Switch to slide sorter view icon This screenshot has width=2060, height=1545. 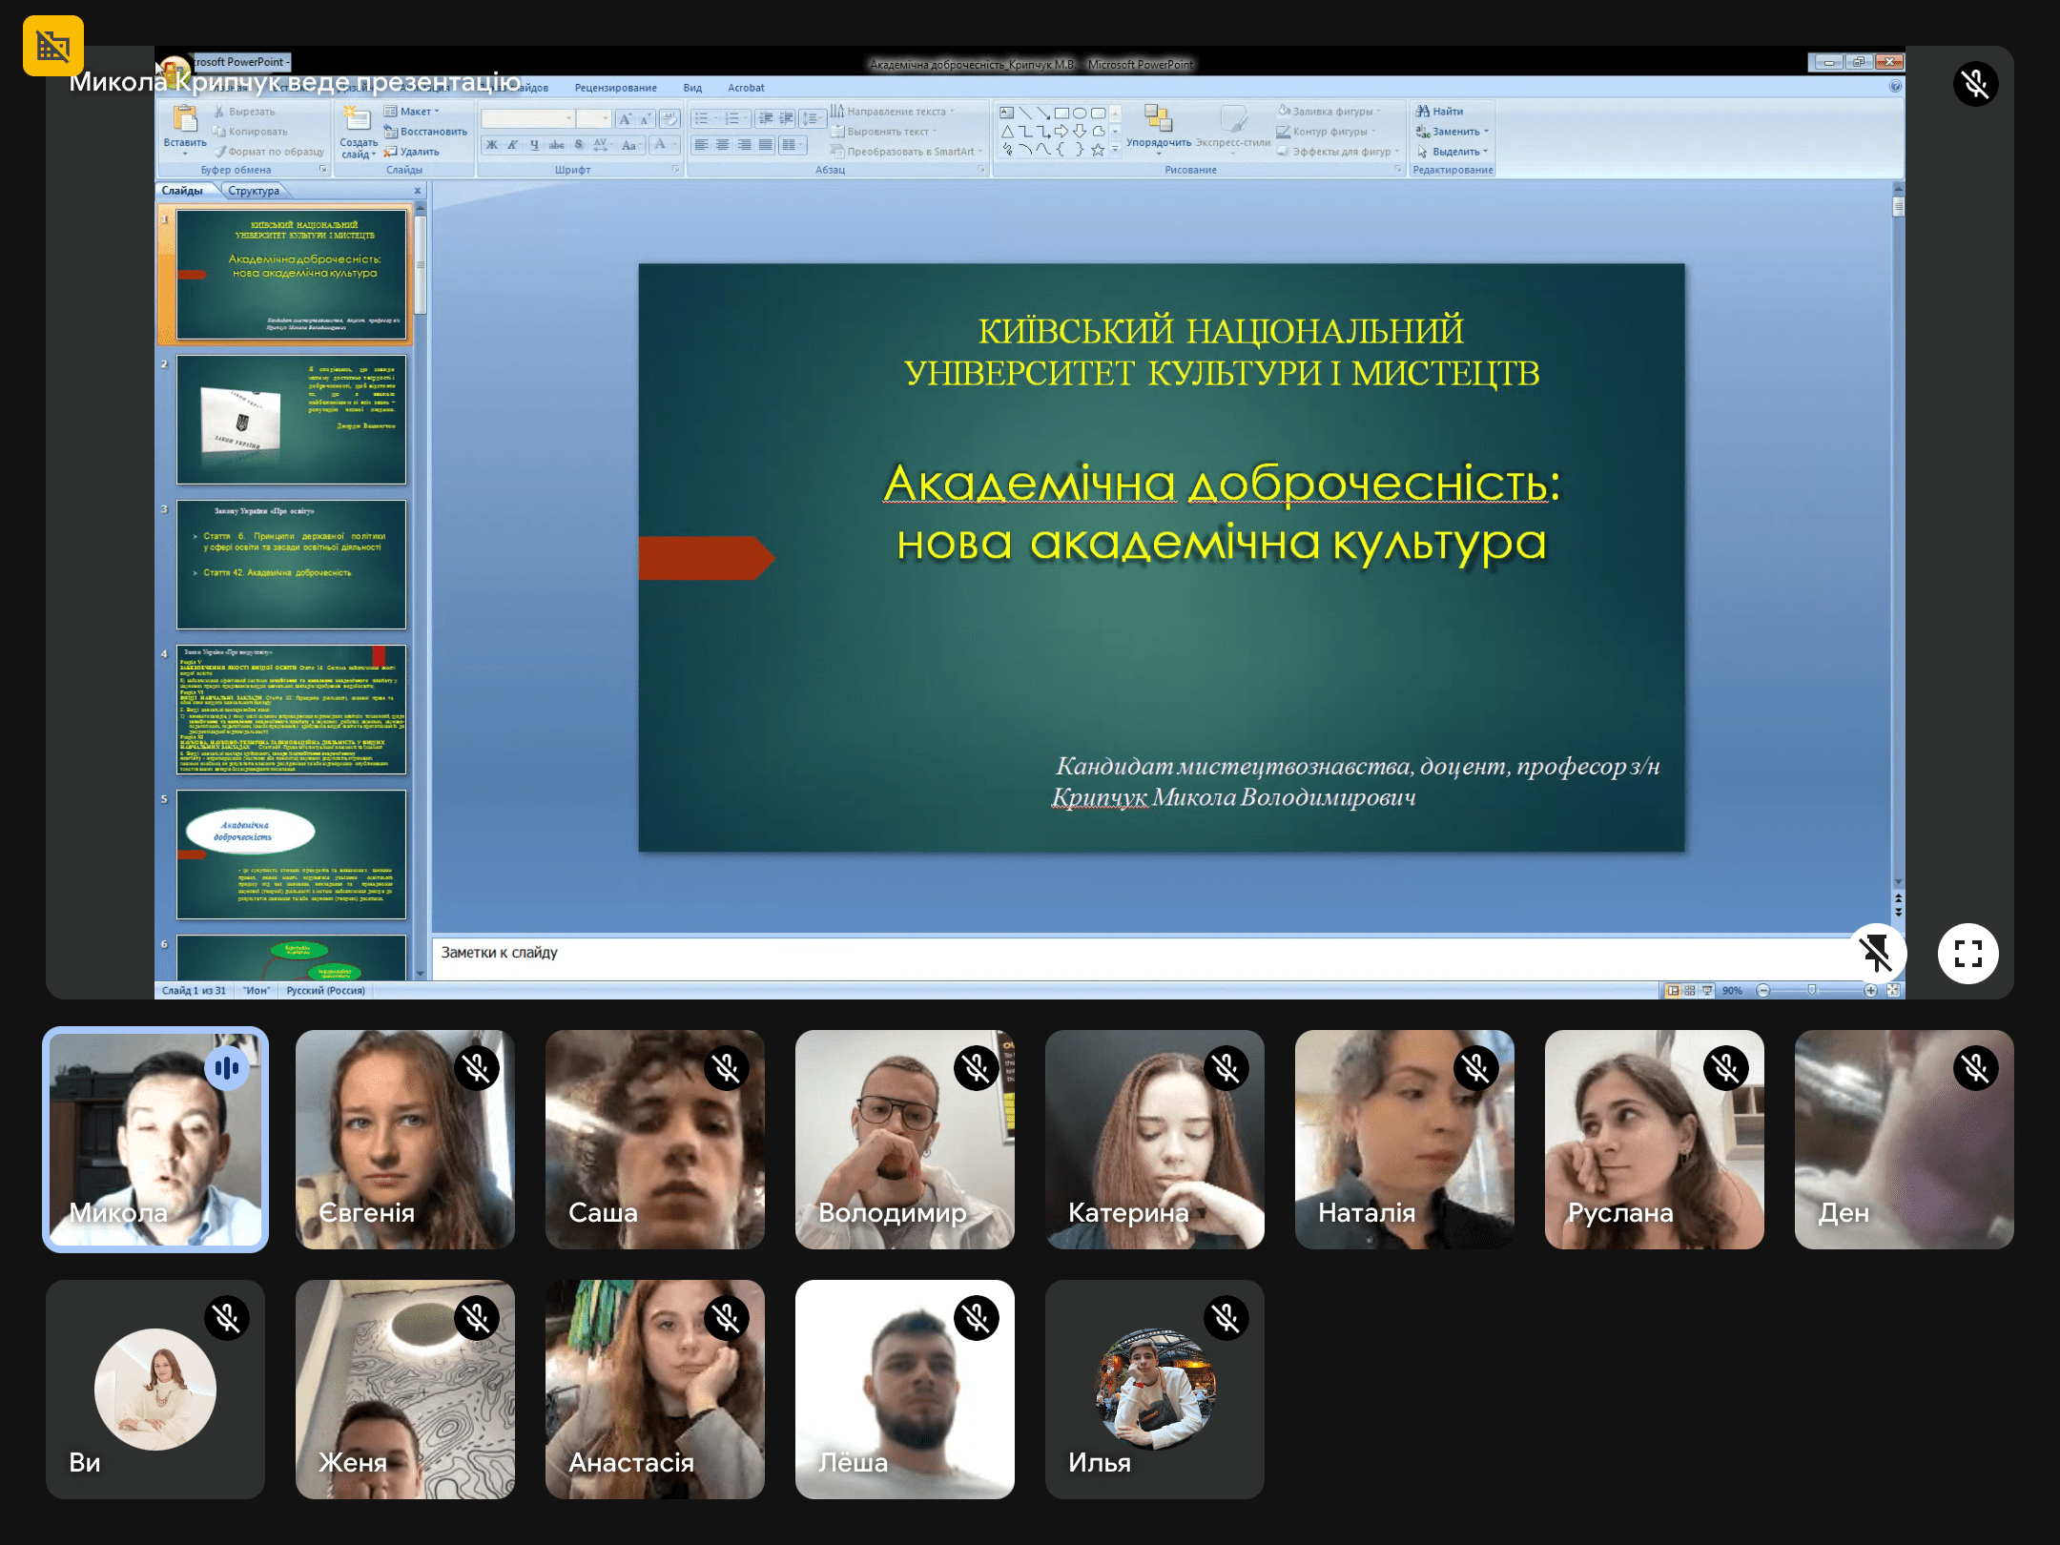click(1690, 991)
